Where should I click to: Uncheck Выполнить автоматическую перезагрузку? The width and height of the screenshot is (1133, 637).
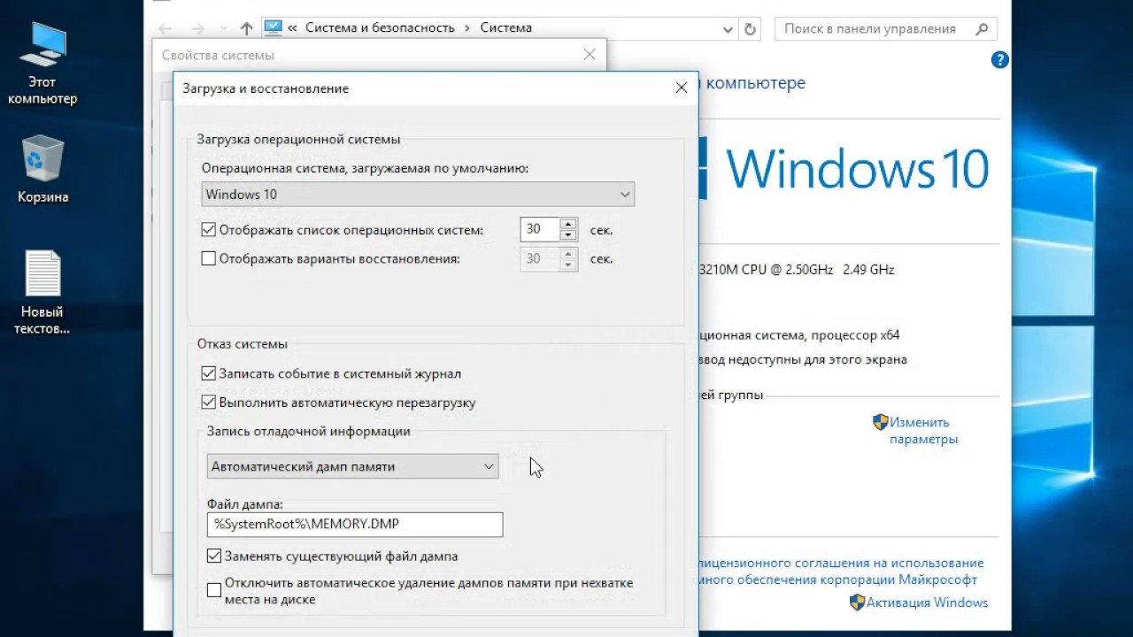click(x=209, y=403)
